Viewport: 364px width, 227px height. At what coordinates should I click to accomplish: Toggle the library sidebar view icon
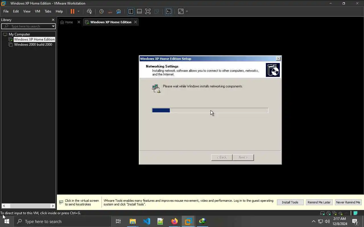[x=131, y=11]
